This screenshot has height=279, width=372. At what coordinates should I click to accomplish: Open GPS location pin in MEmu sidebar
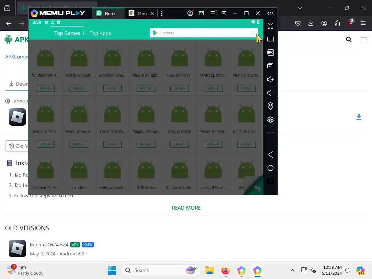pos(270,106)
